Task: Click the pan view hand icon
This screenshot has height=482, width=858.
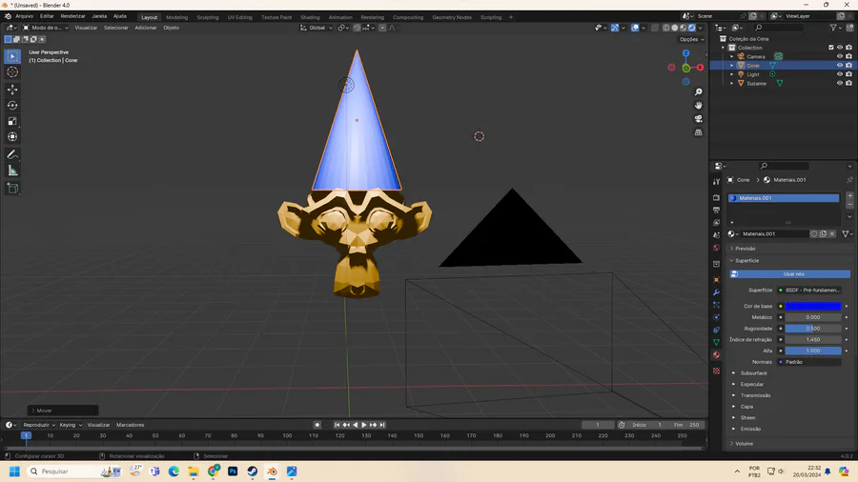Action: [698, 105]
